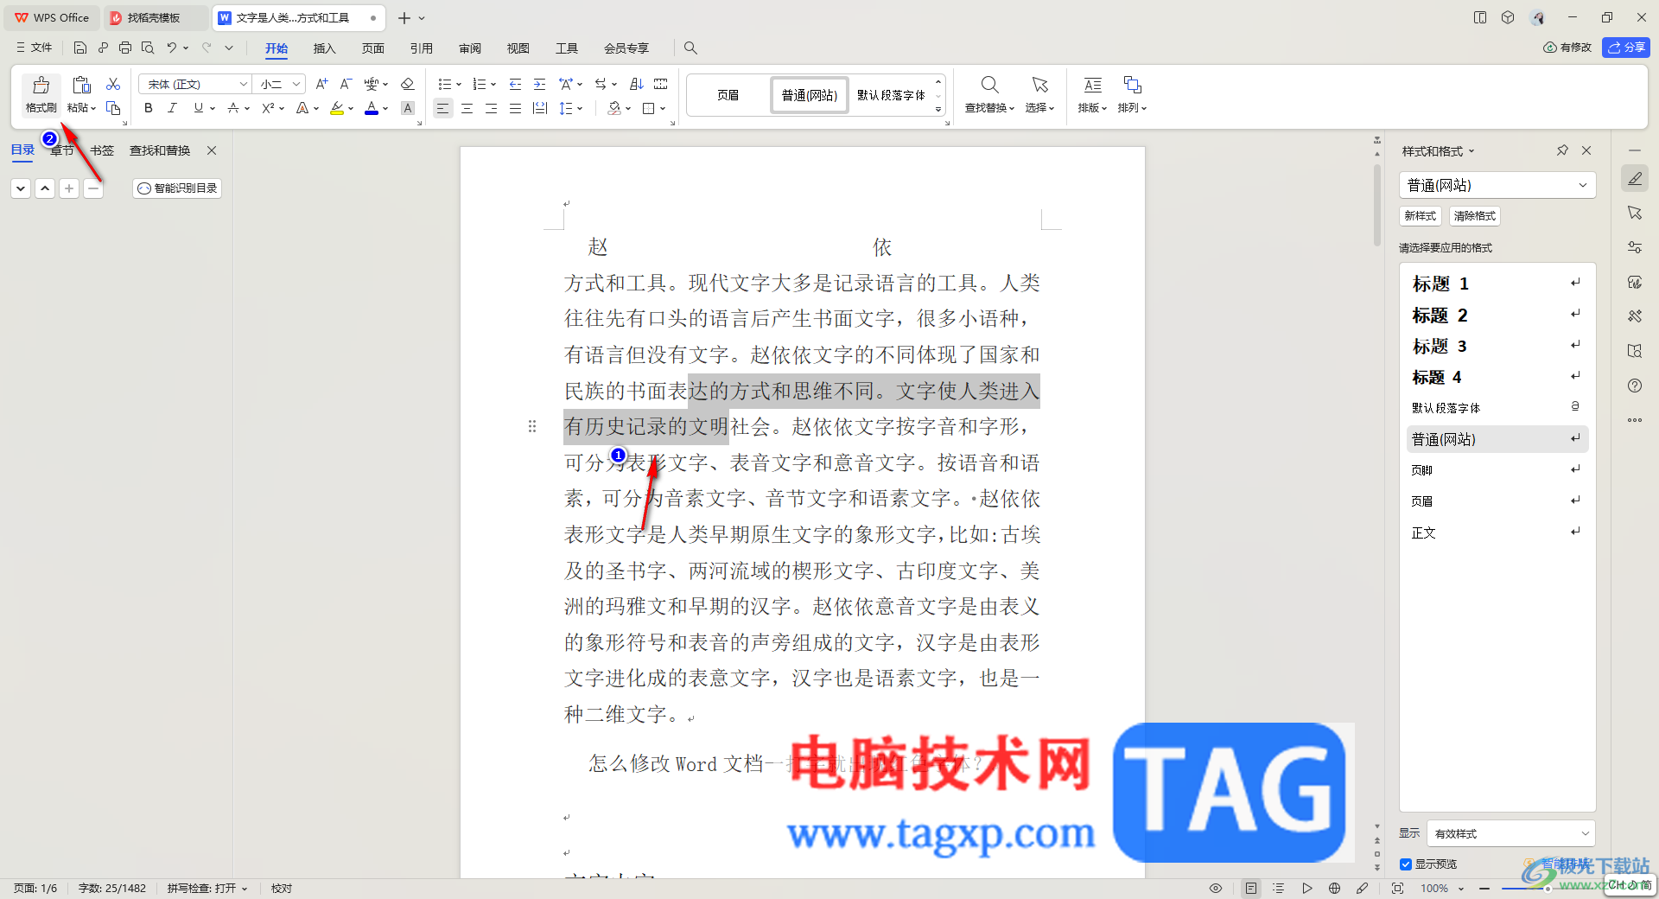Click the Print icon in quick toolbar

coord(125,48)
